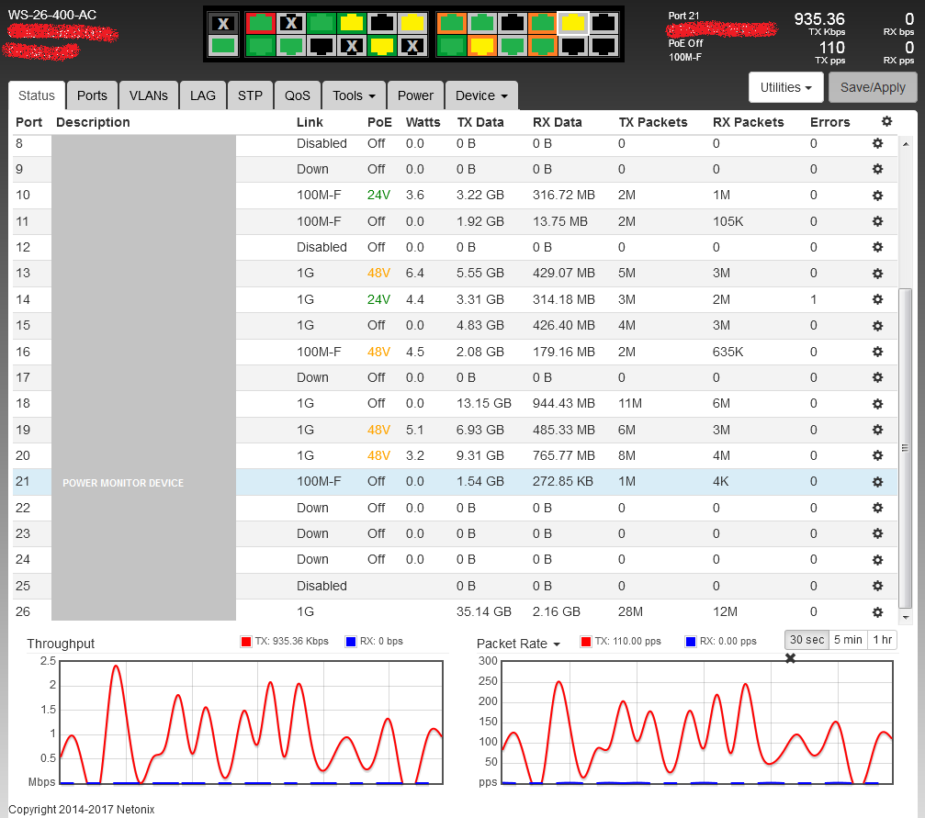This screenshot has width=925, height=818.
Task: Click the X marker on the packet rate graph
Action: (790, 658)
